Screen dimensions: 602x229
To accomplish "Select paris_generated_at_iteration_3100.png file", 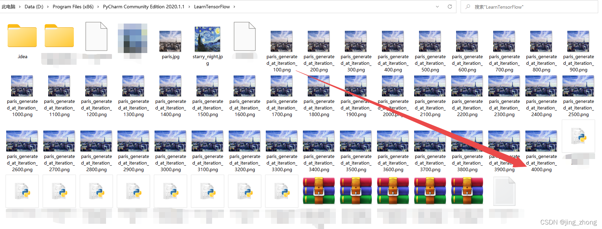I will point(208,151).
